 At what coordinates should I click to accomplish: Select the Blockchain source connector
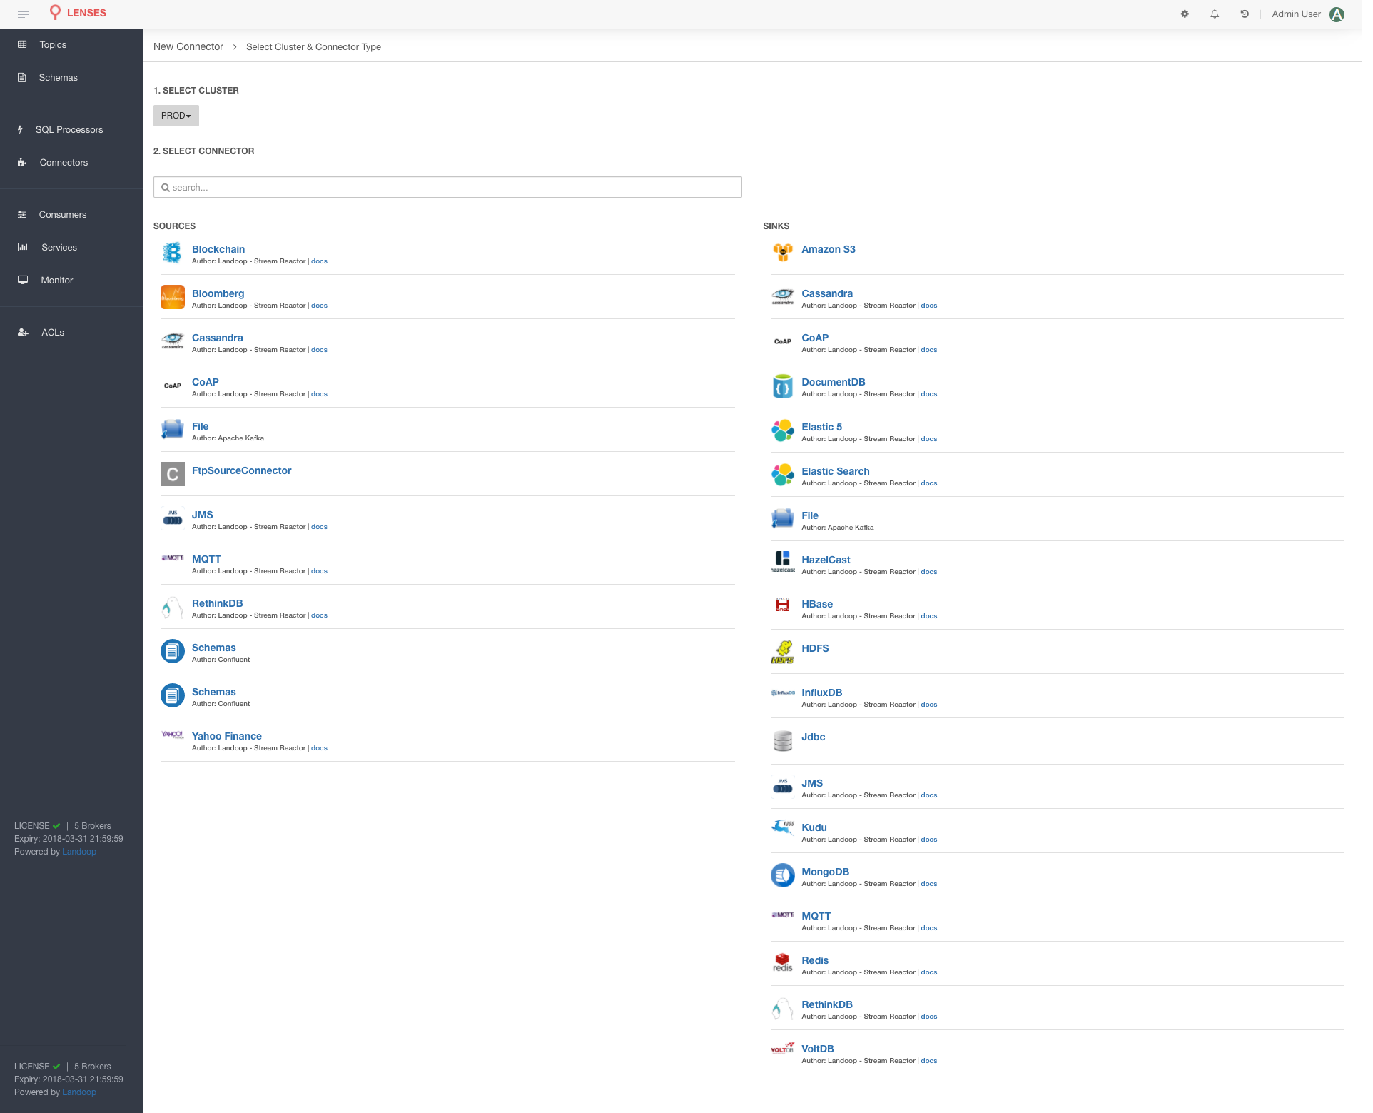[x=218, y=249]
